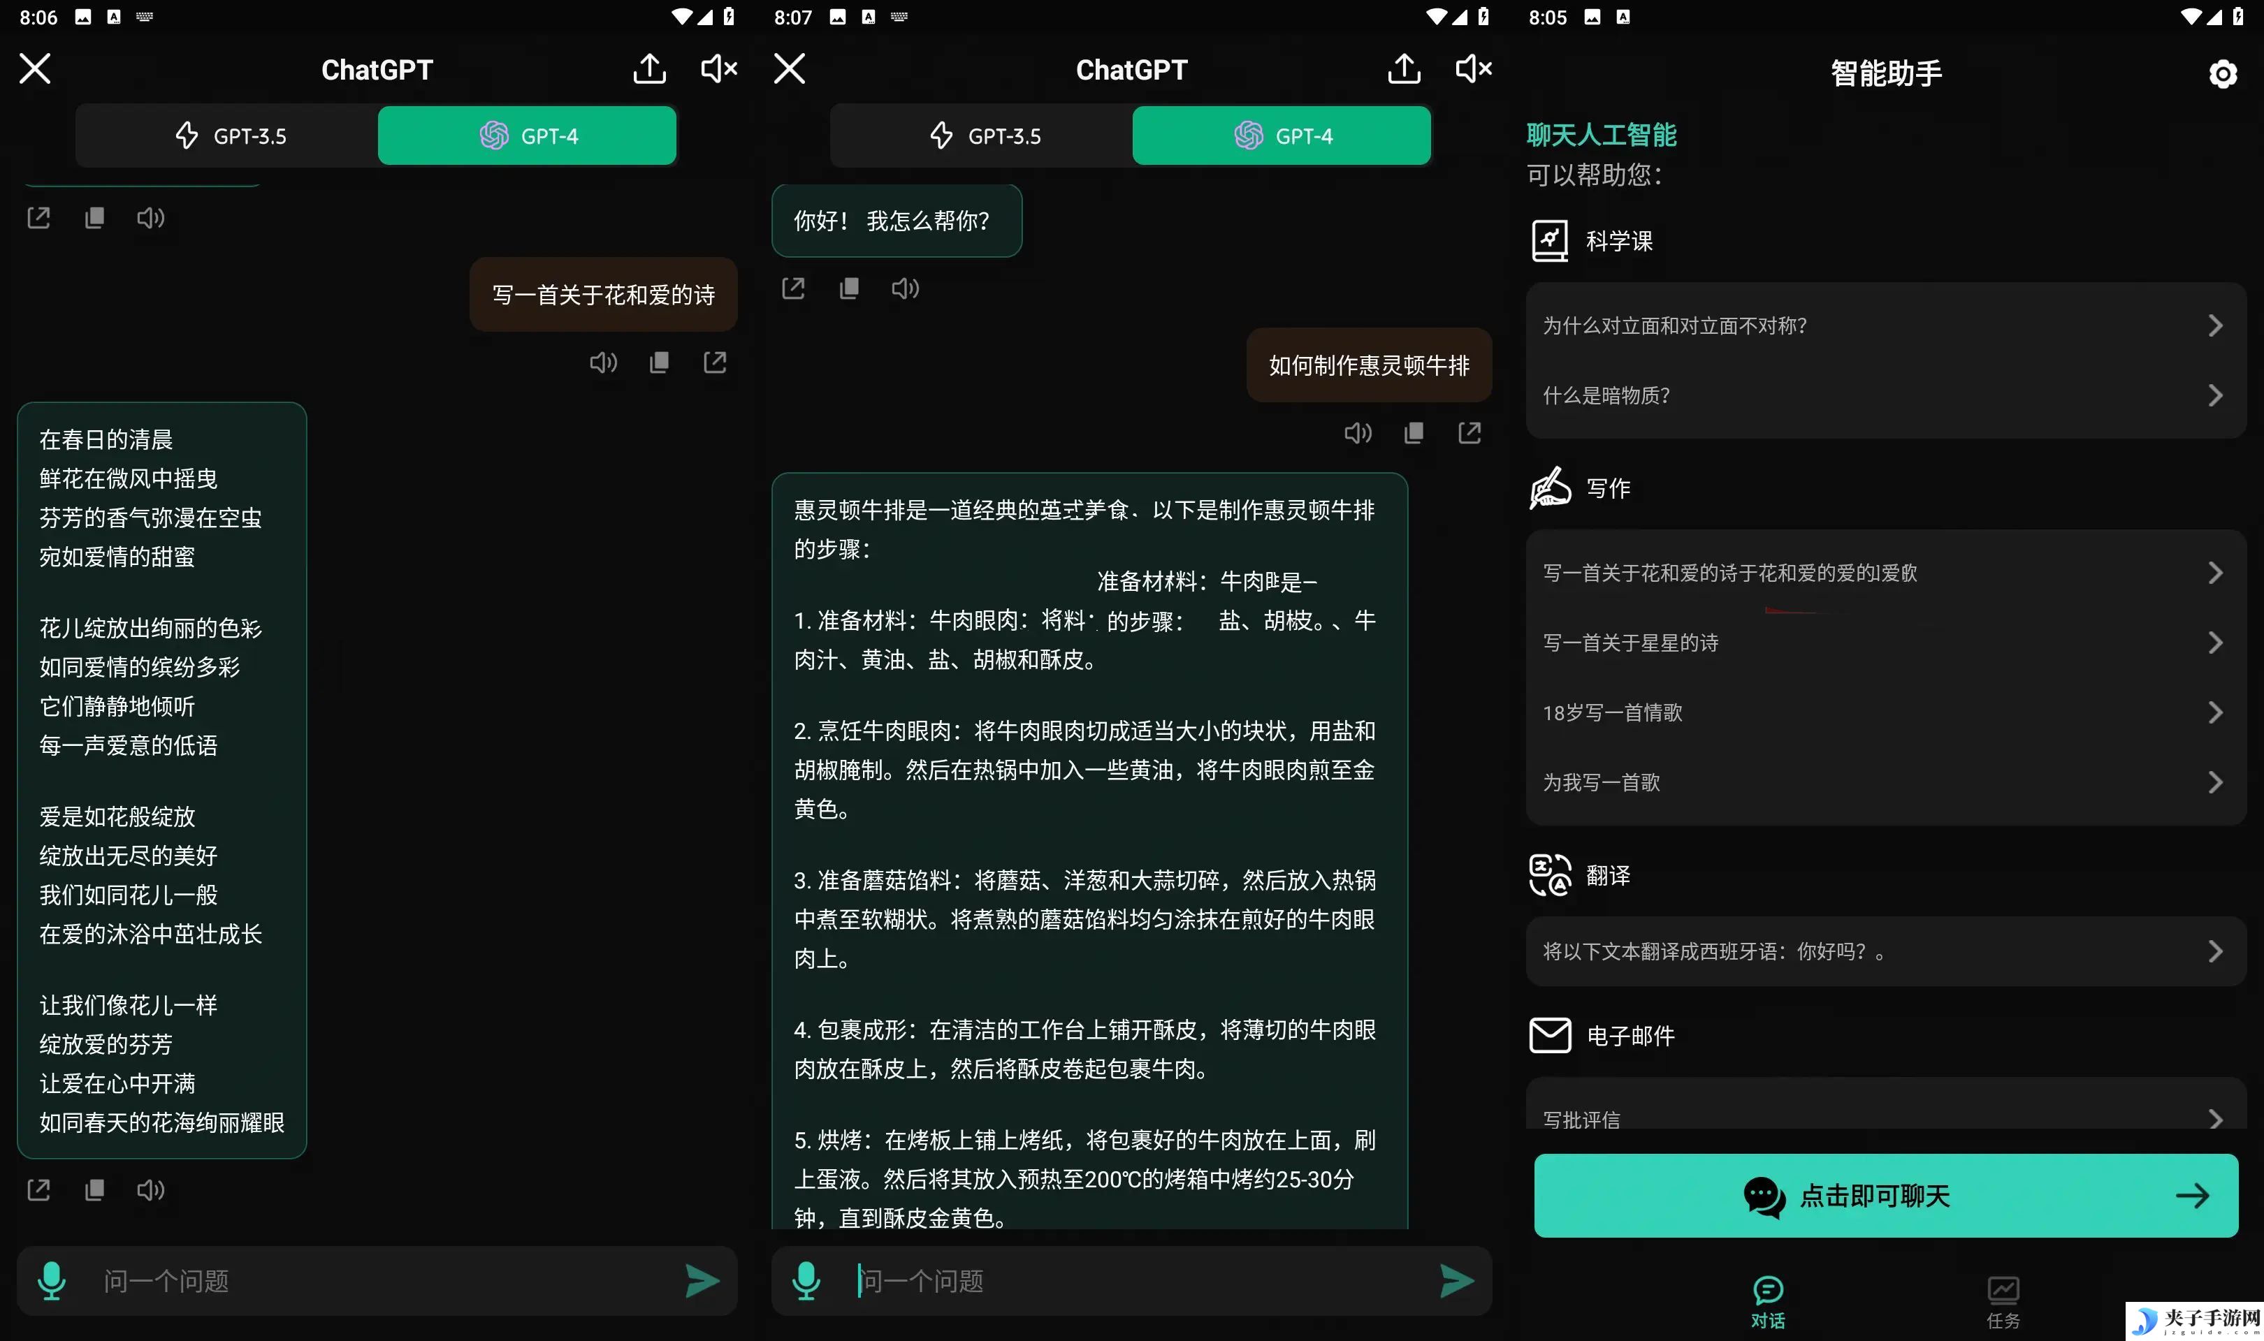Tap the 翻译 category icon
The image size is (2264, 1341).
tap(1549, 874)
